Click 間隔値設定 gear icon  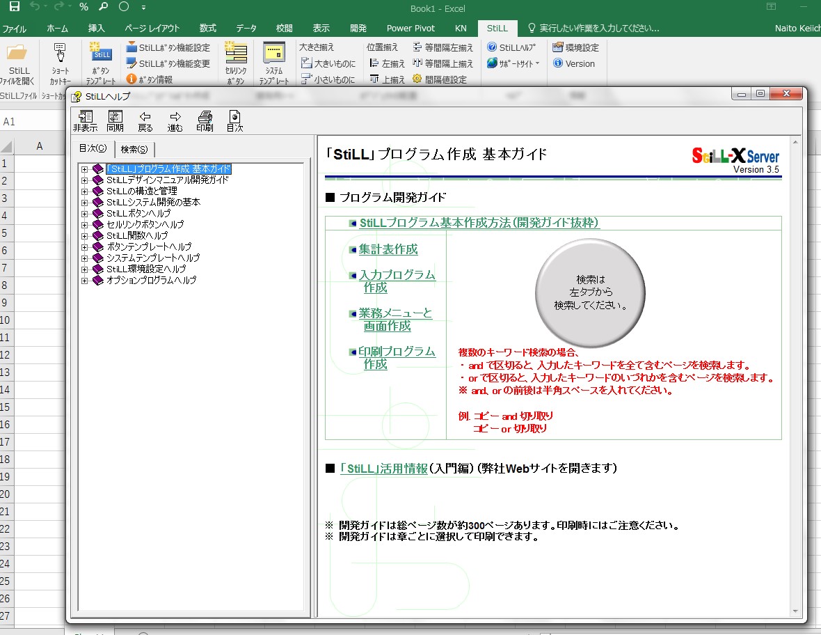click(439, 79)
